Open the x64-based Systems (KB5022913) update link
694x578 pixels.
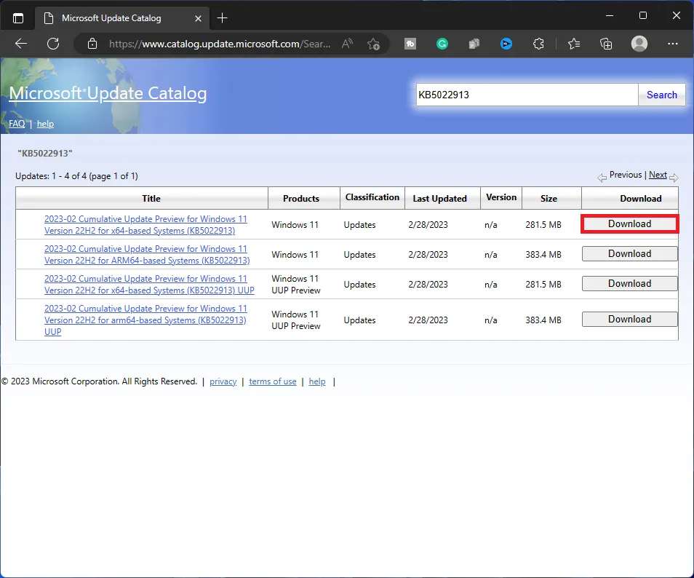(145, 224)
